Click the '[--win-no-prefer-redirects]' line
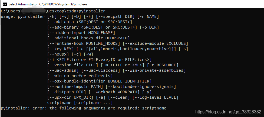The image size is (264, 117). coord(80,76)
